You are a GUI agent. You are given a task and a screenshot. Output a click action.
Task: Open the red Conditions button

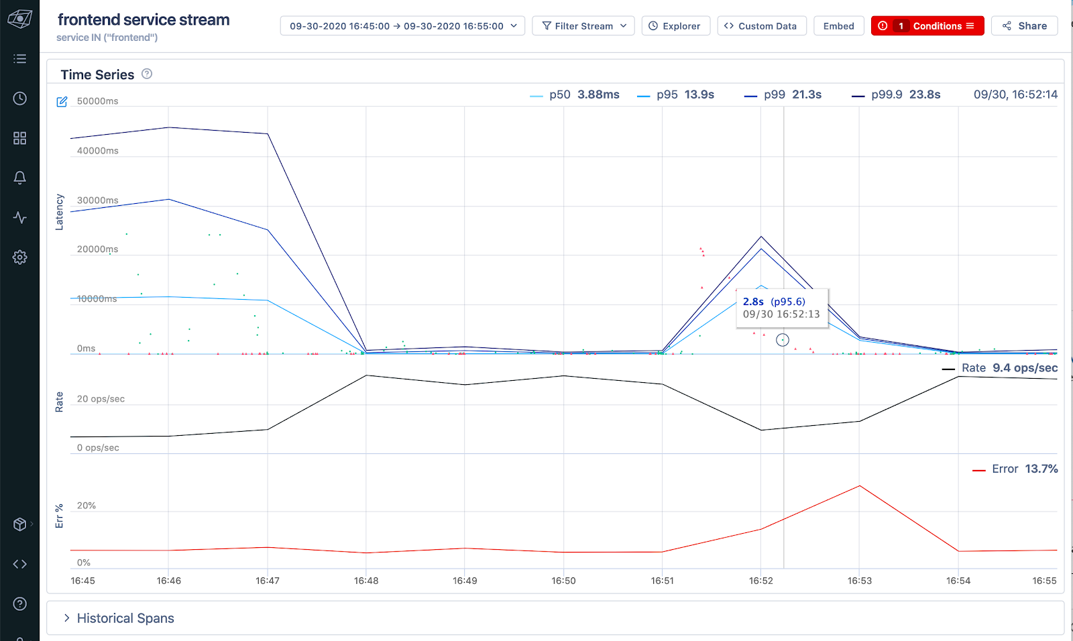point(927,26)
